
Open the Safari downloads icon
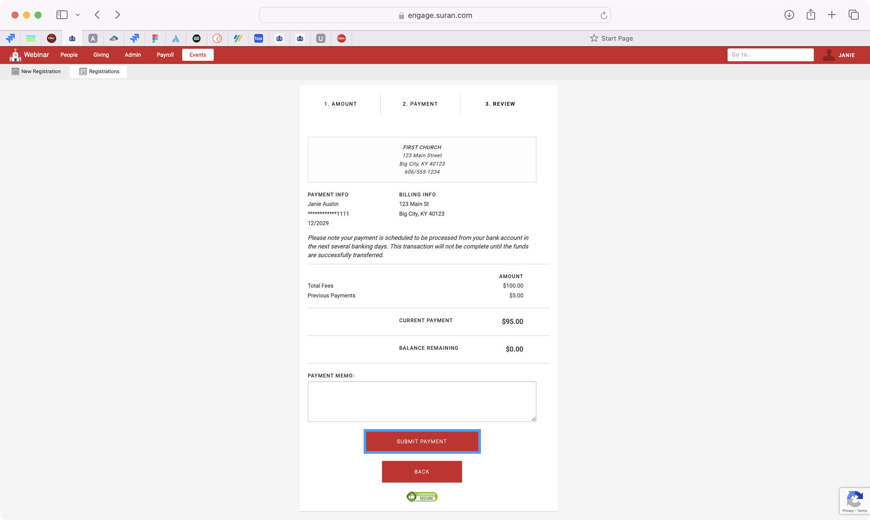coord(789,15)
